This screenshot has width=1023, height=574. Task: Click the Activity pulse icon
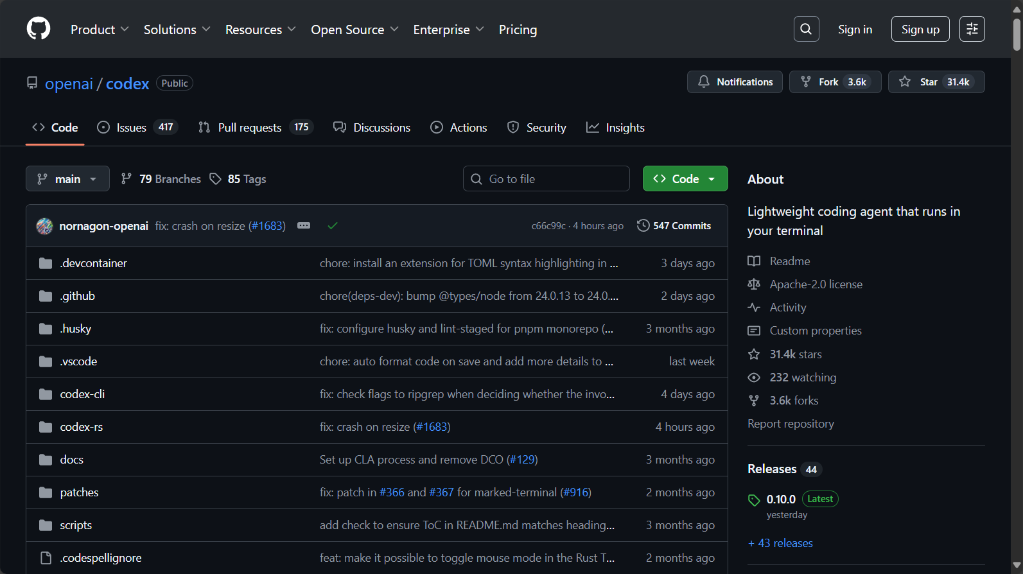tap(754, 308)
